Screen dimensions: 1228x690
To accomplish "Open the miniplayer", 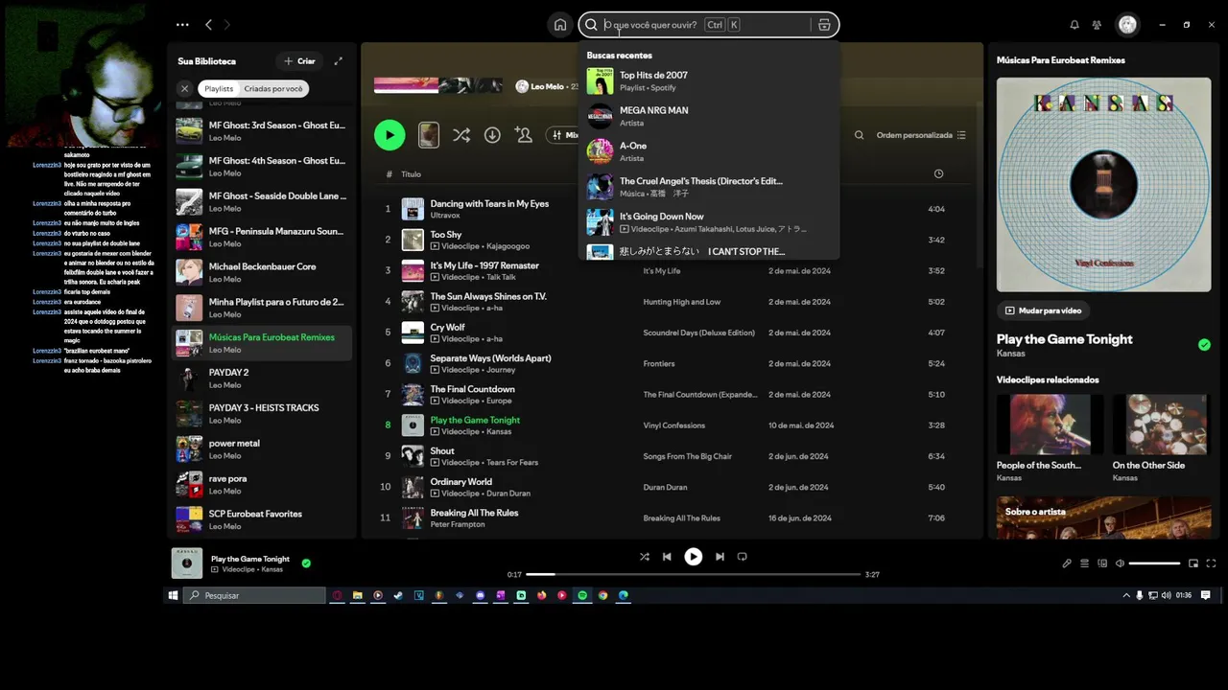I will coord(1193,563).
